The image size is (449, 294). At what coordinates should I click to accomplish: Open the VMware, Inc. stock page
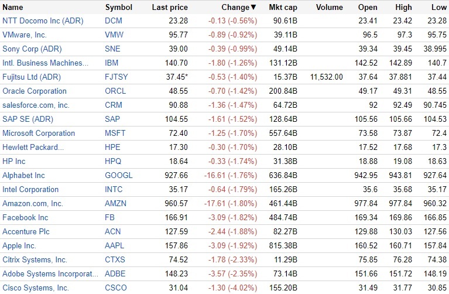[x=25, y=35]
